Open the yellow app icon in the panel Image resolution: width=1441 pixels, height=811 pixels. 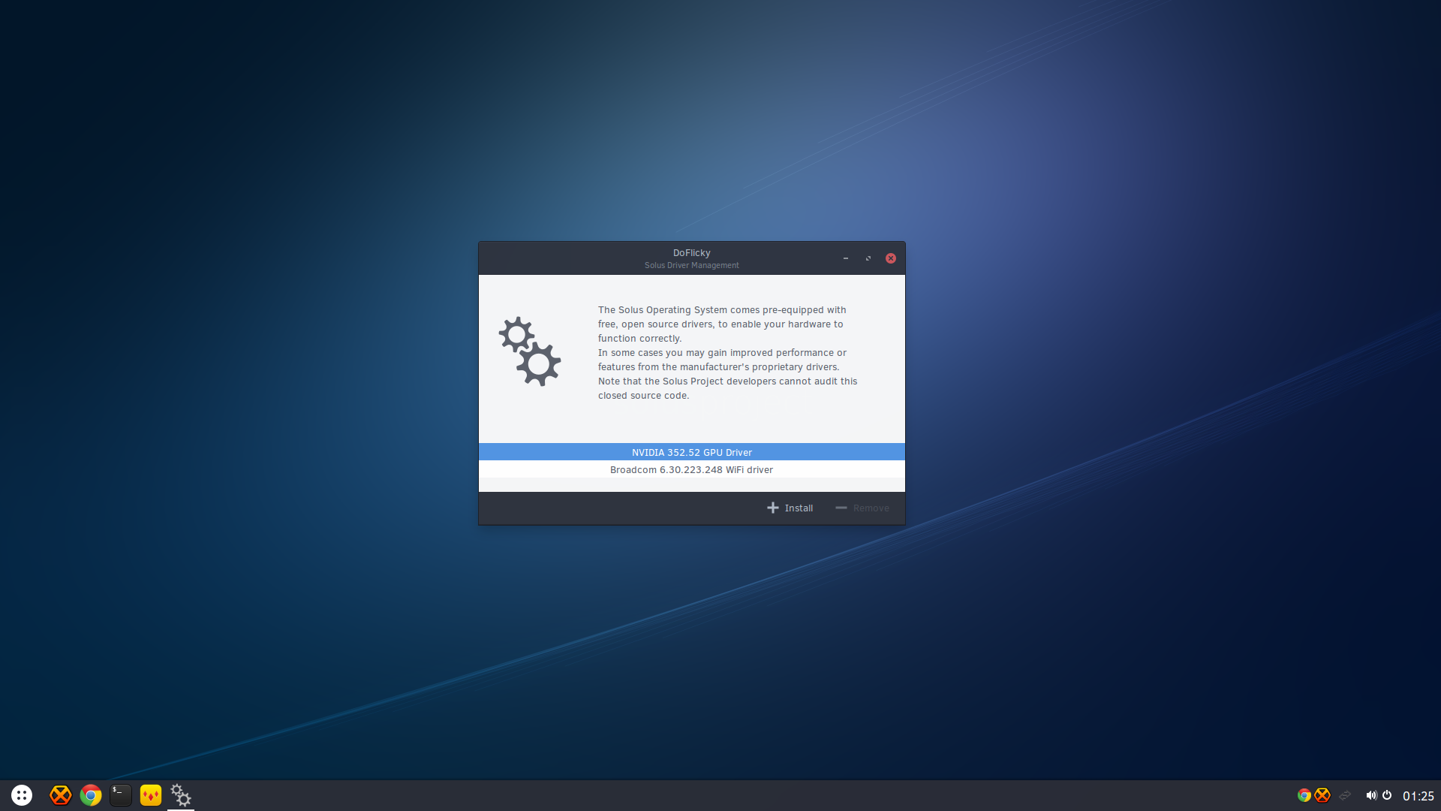(151, 795)
